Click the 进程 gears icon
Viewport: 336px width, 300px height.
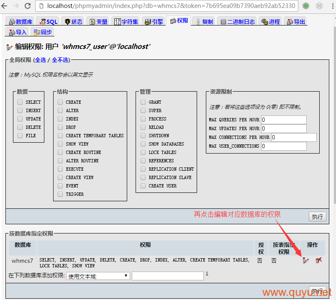[x=264, y=22]
